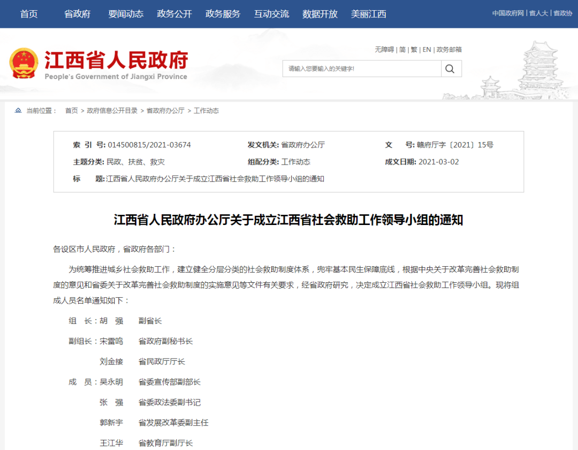Enable 无障碍 accessibility mode
Image resolution: width=578 pixels, height=450 pixels.
pos(384,49)
